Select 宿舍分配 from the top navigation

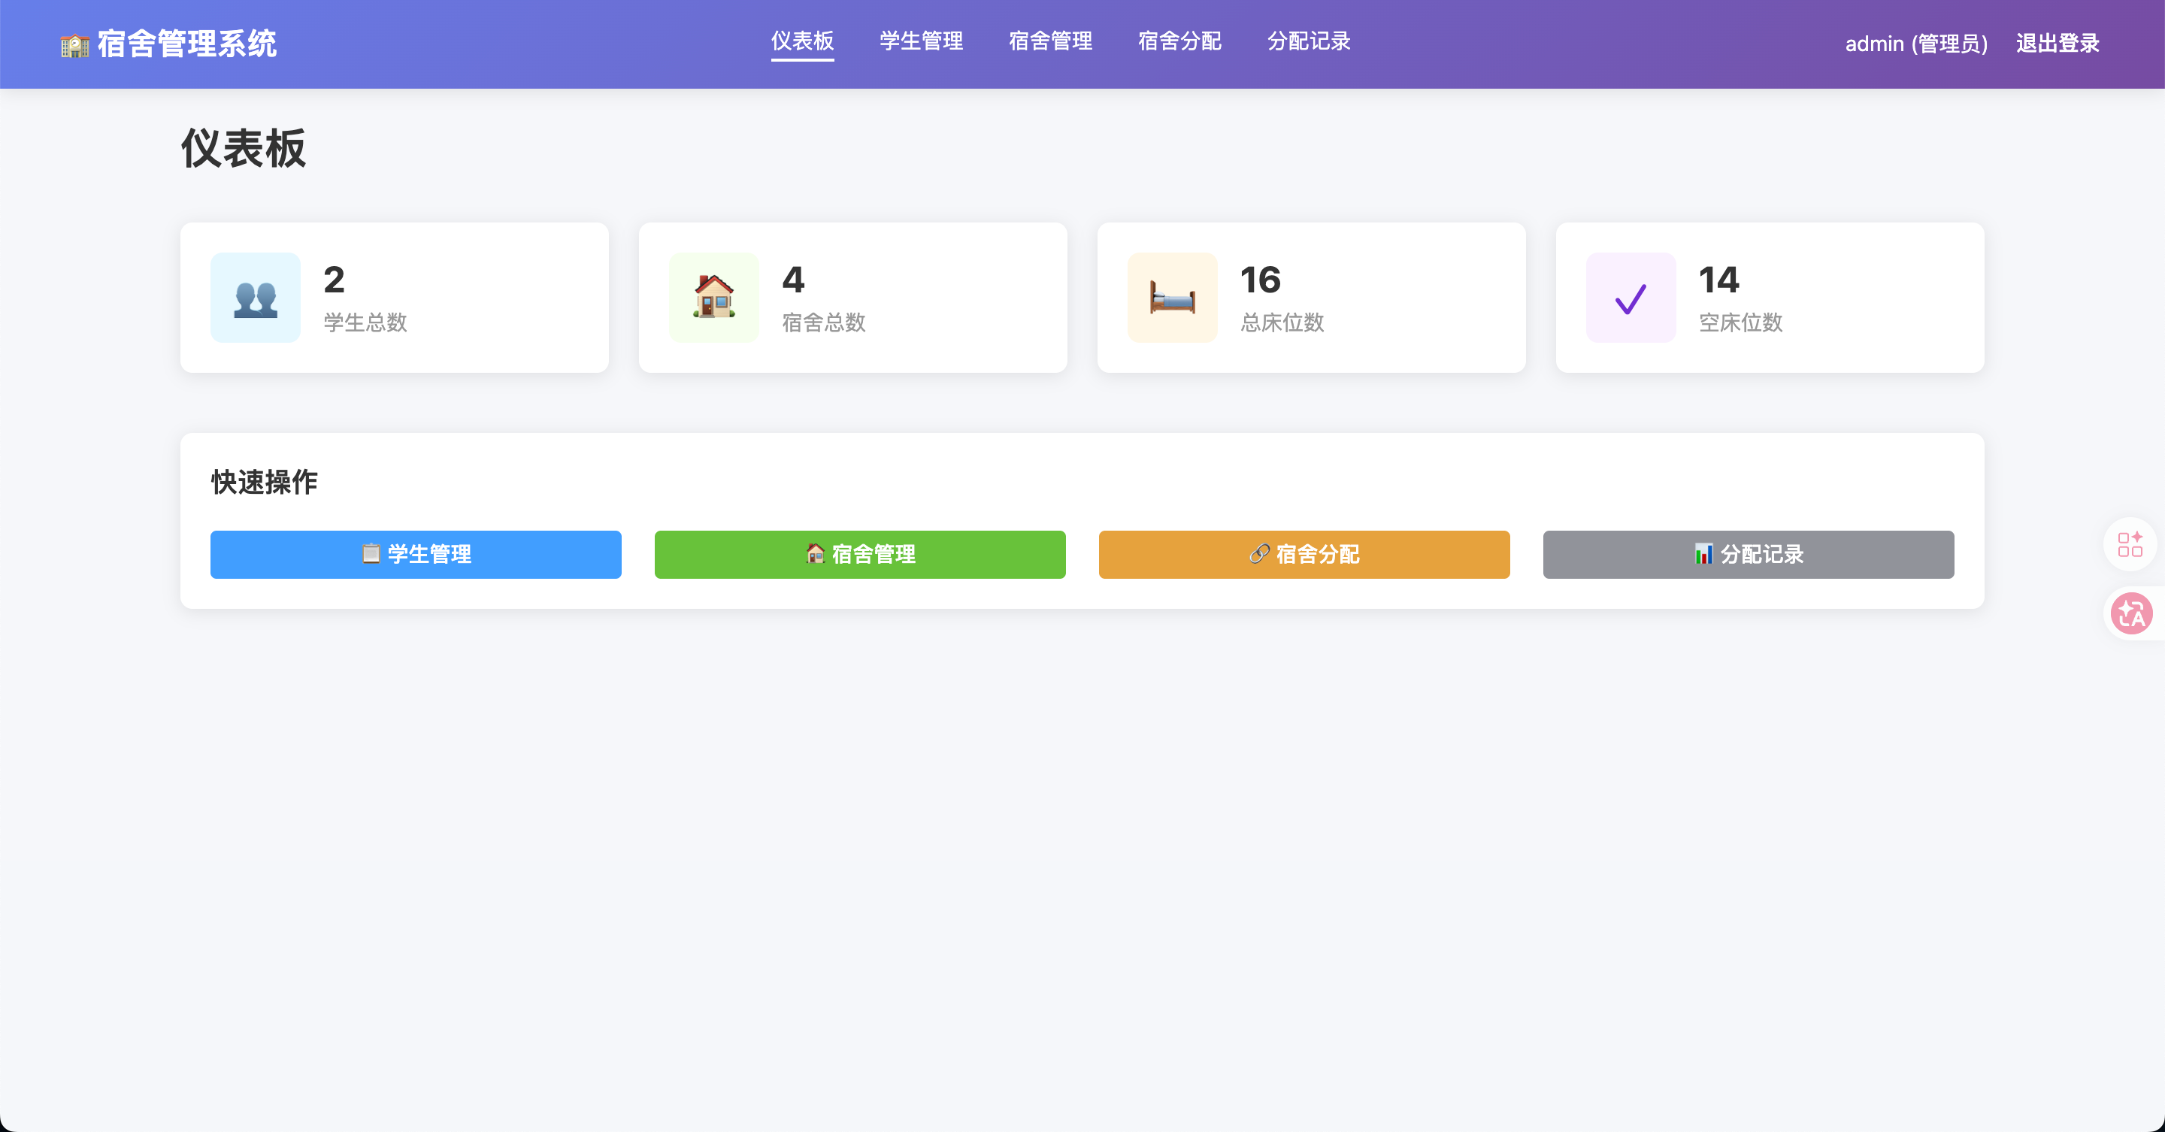click(1180, 41)
